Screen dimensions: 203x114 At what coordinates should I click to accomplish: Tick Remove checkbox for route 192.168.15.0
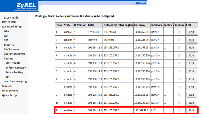pyautogui.click(x=179, y=79)
